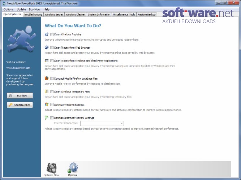Open the Help menu
The height and width of the screenshot is (180, 241).
(x=46, y=9)
